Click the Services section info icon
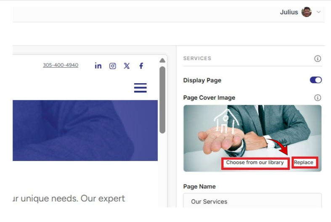Viewport: 331px width, 222px height. 318,58
